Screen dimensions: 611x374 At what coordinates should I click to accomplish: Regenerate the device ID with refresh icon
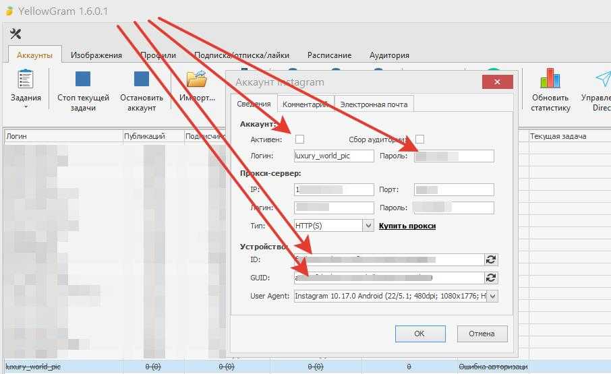coord(491,259)
